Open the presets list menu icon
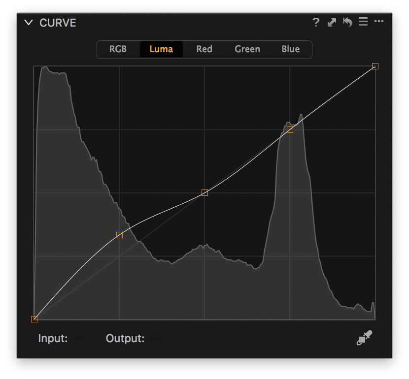The height and width of the screenshot is (379, 409). [363, 22]
